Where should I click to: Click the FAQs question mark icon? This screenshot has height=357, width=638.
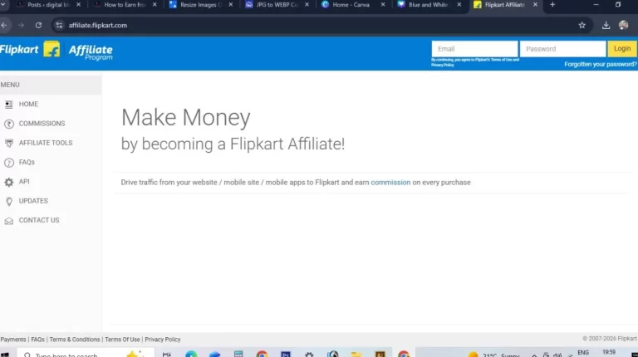tap(9, 163)
